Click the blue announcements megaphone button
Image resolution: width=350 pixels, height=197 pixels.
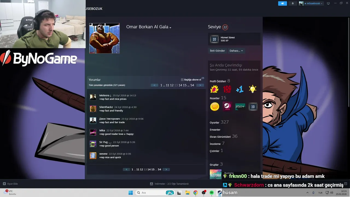pos(282,3)
